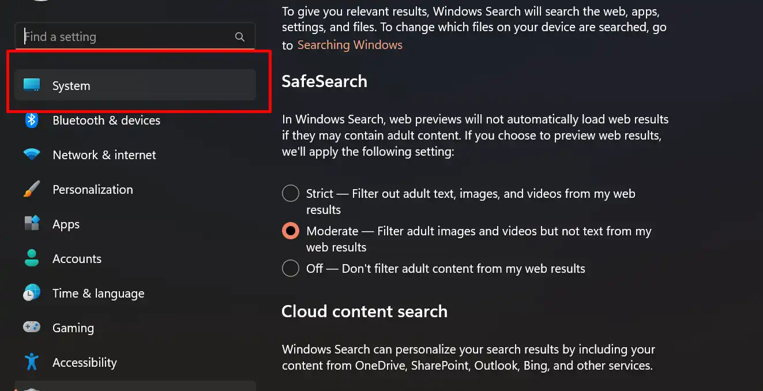Click the Network & internet Wi-Fi icon

click(32, 155)
